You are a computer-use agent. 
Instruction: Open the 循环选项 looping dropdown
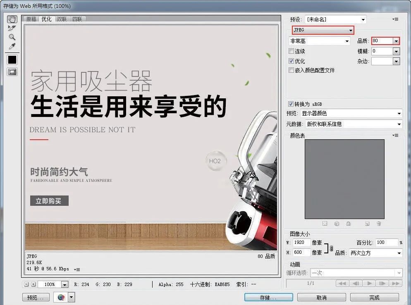(x=356, y=273)
